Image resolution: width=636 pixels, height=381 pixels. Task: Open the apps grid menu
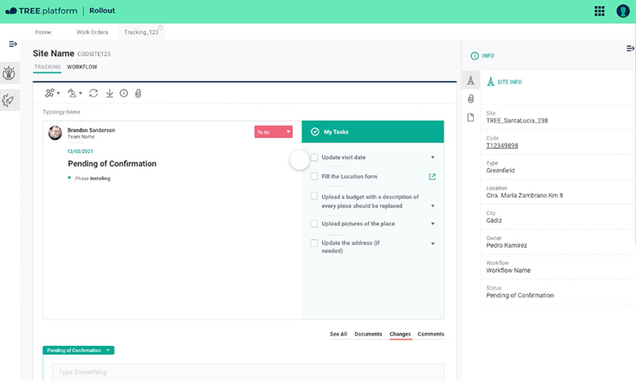[x=599, y=11]
